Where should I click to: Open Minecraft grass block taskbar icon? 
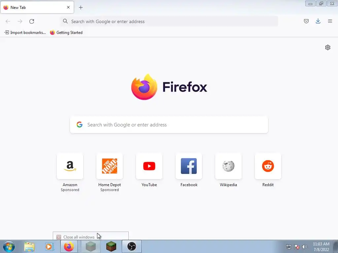(x=111, y=246)
